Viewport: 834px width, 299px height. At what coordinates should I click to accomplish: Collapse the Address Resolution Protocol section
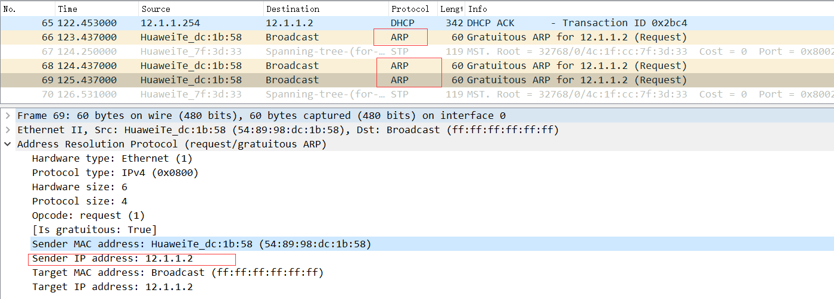click(x=7, y=144)
